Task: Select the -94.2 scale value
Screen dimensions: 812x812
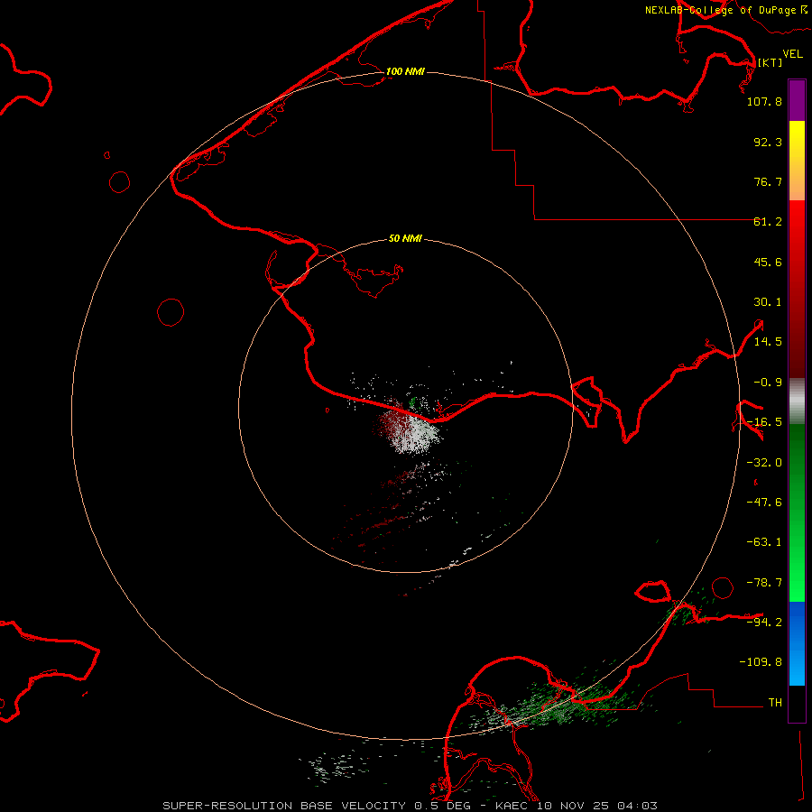Action: click(764, 622)
